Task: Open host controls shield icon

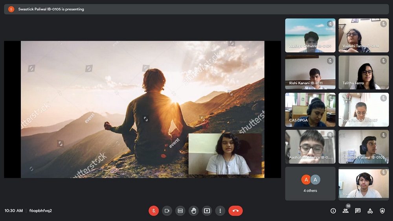Action: [382, 211]
